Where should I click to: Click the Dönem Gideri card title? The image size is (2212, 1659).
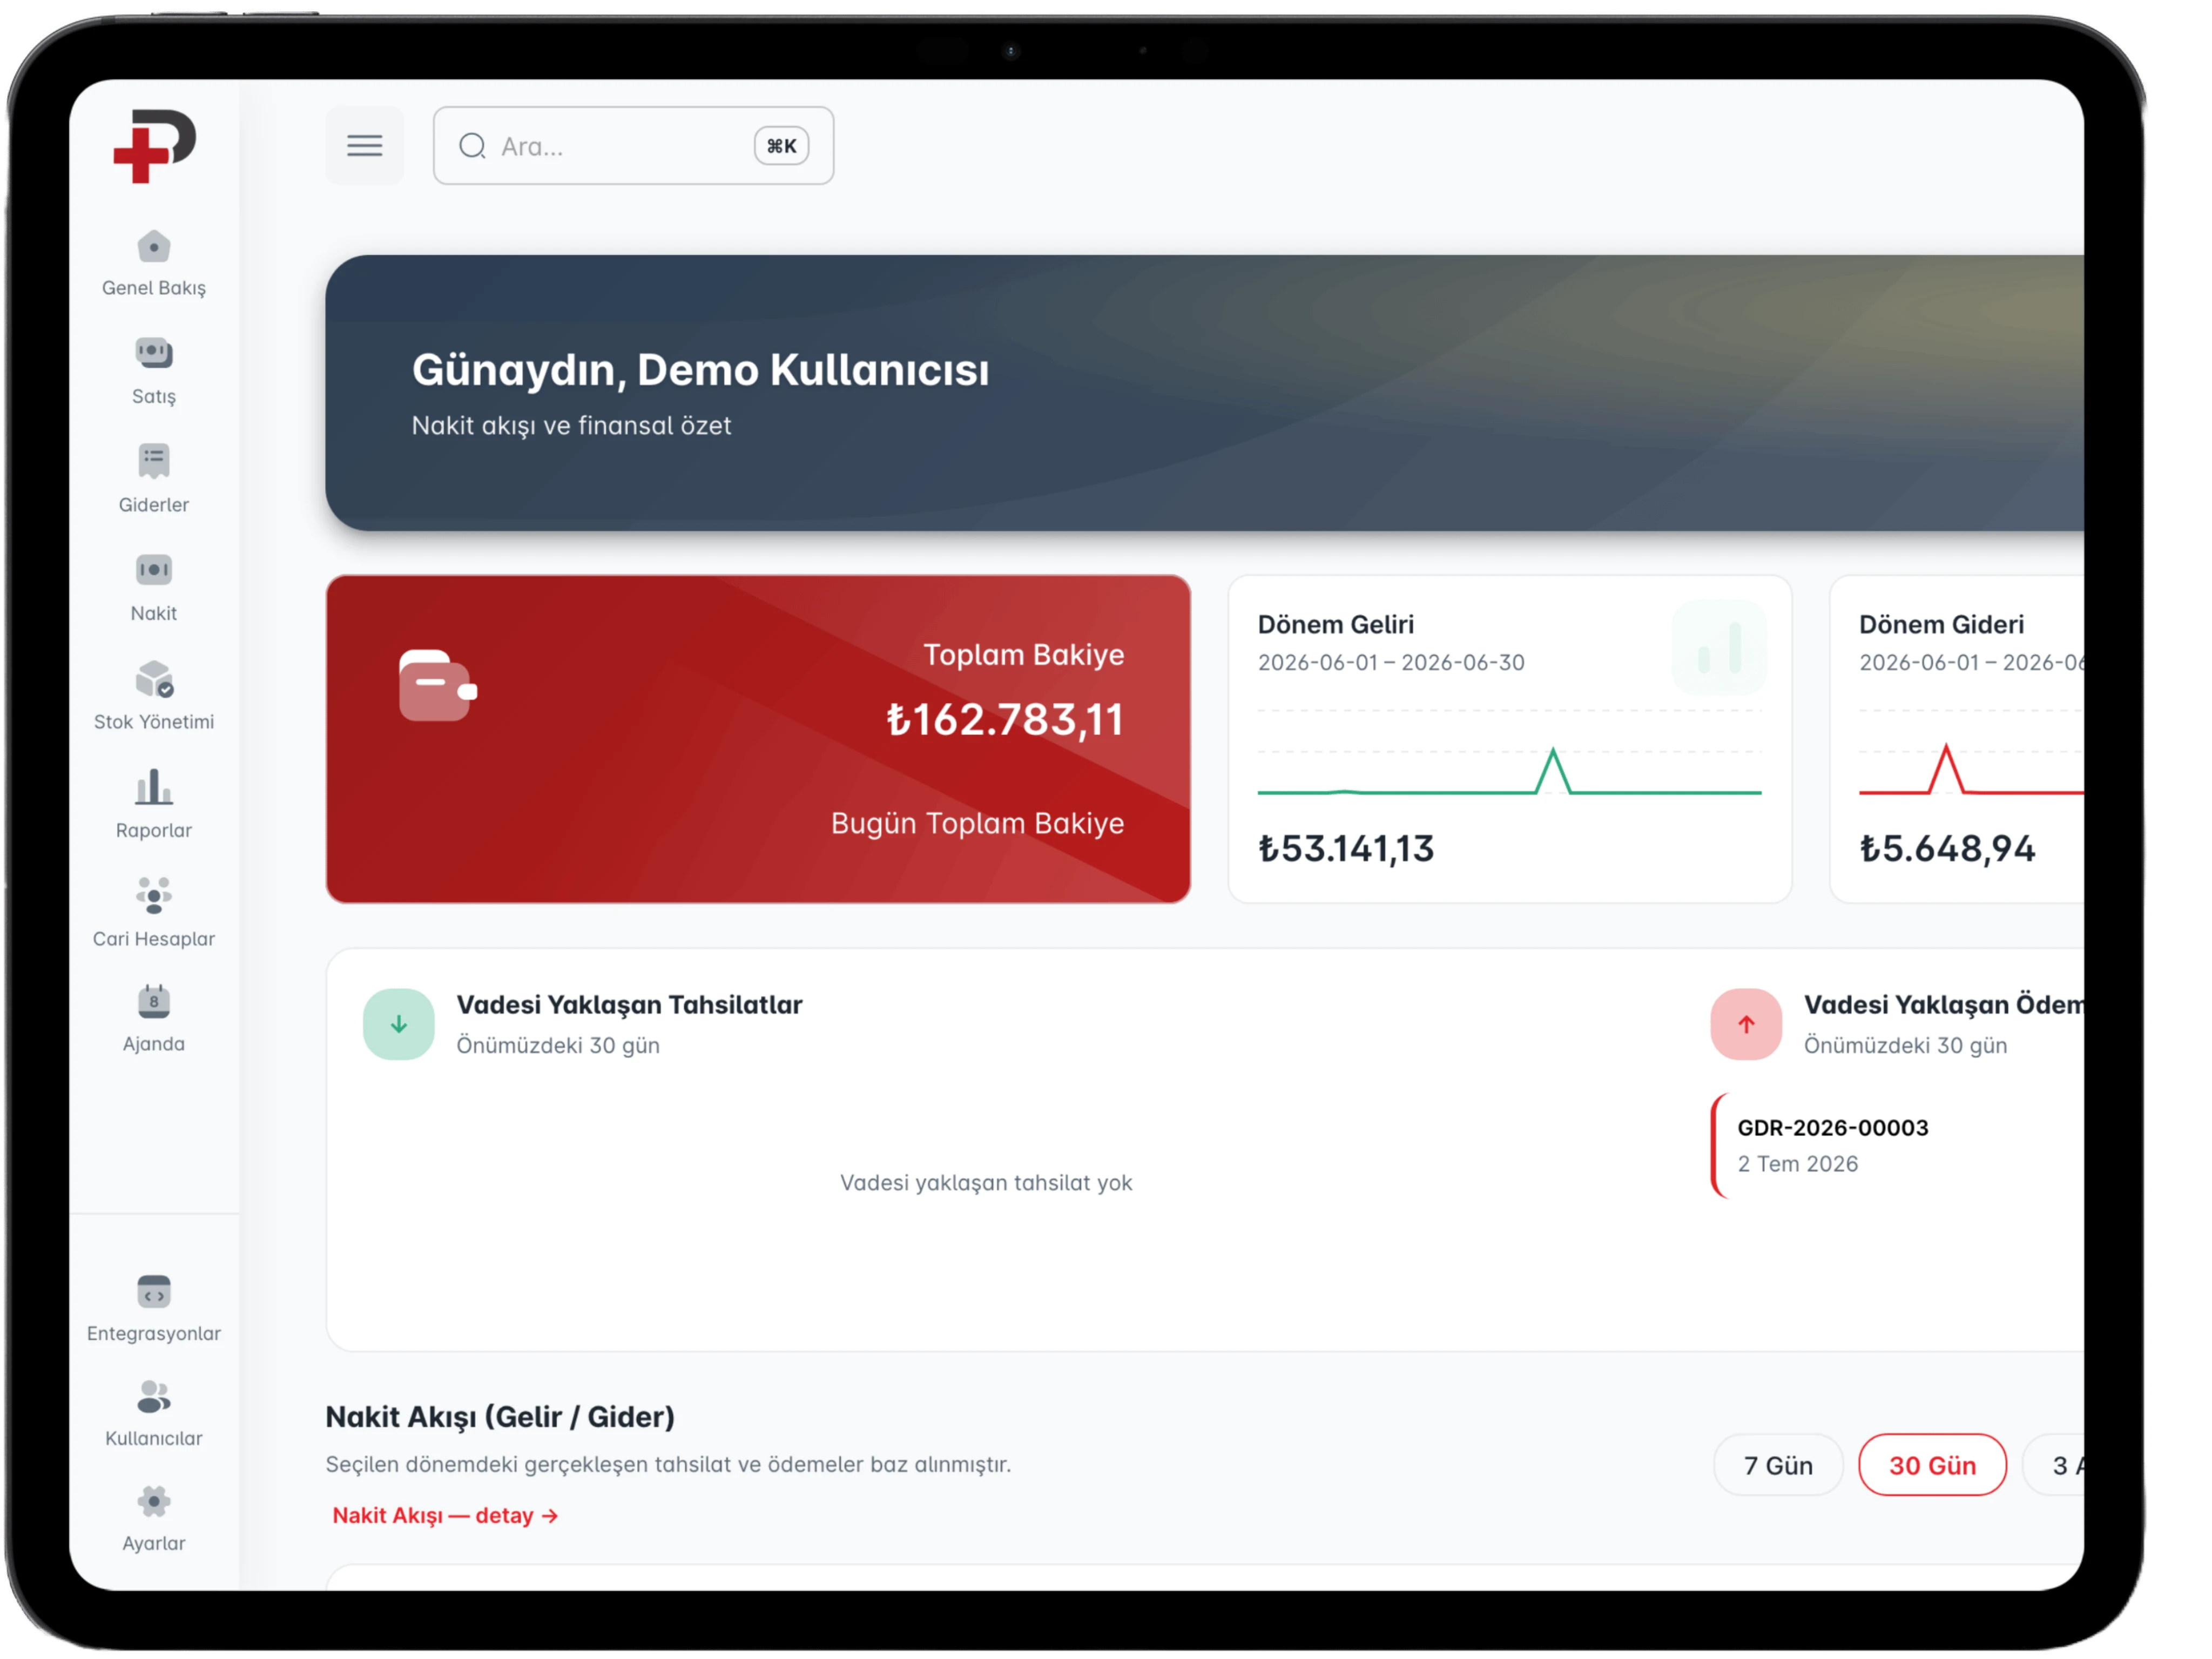point(1941,624)
